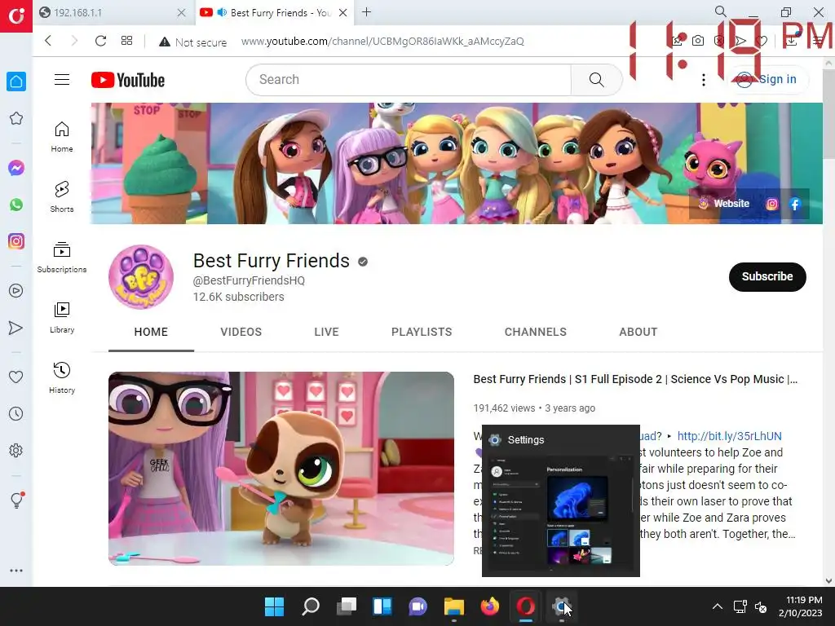
Task: Open the Website link on banner
Action: point(724,204)
